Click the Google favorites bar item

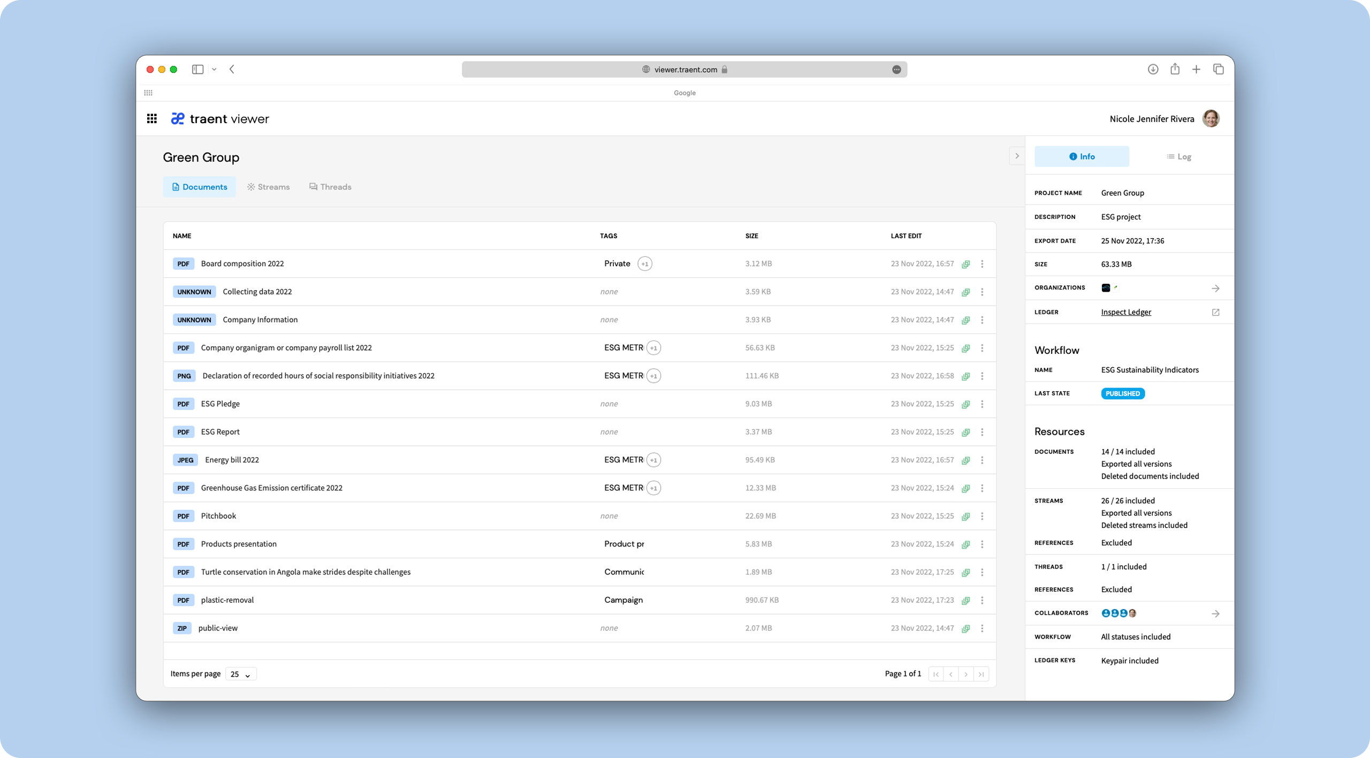tap(684, 93)
